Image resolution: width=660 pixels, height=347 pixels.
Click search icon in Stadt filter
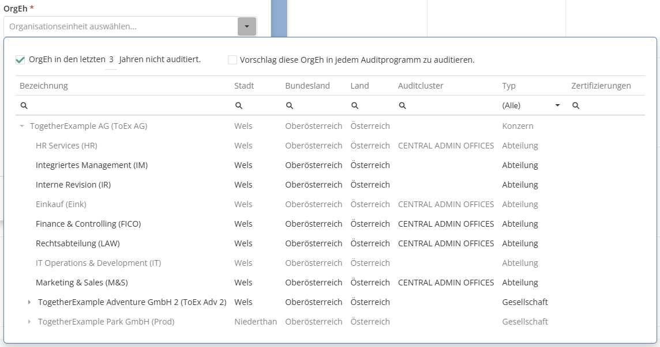point(238,106)
